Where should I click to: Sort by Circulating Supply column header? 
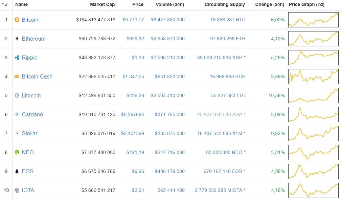[225, 4]
